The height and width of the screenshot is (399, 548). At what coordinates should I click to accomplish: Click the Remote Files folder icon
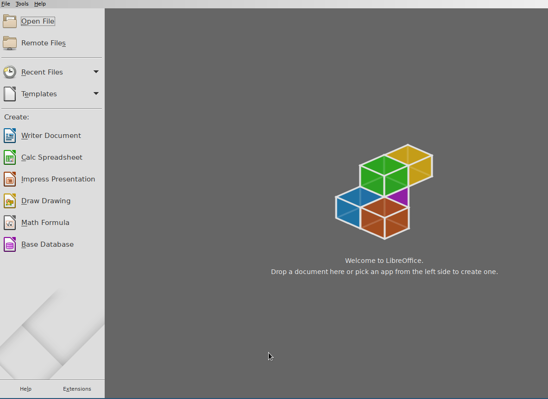click(x=10, y=43)
